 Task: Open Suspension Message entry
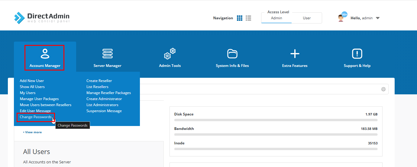click(104, 111)
